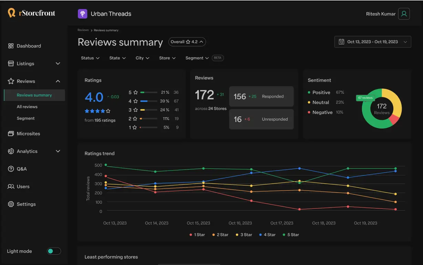This screenshot has width=423, height=265.
Task: Click the Listings storefront icon
Action: (11, 63)
